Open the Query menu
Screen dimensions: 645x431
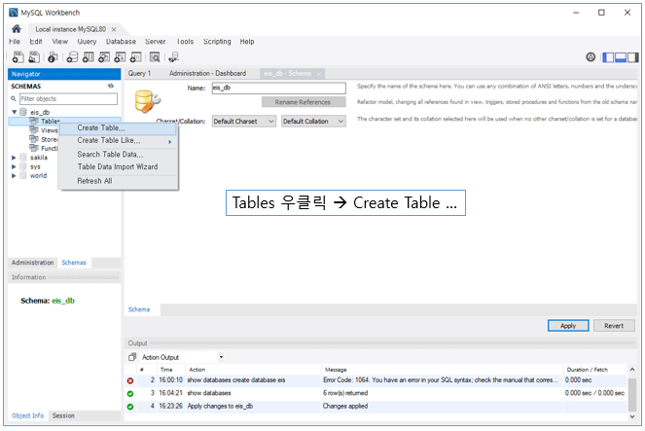[x=87, y=42]
